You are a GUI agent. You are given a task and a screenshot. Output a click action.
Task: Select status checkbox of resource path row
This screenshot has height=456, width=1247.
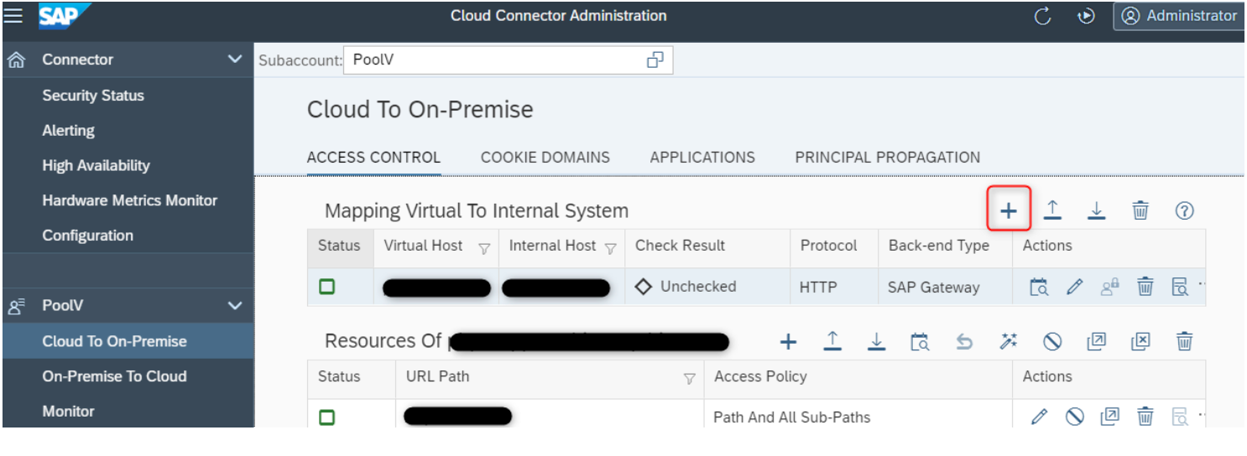(327, 417)
